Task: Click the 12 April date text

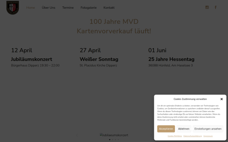Action: pyautogui.click(x=22, y=50)
